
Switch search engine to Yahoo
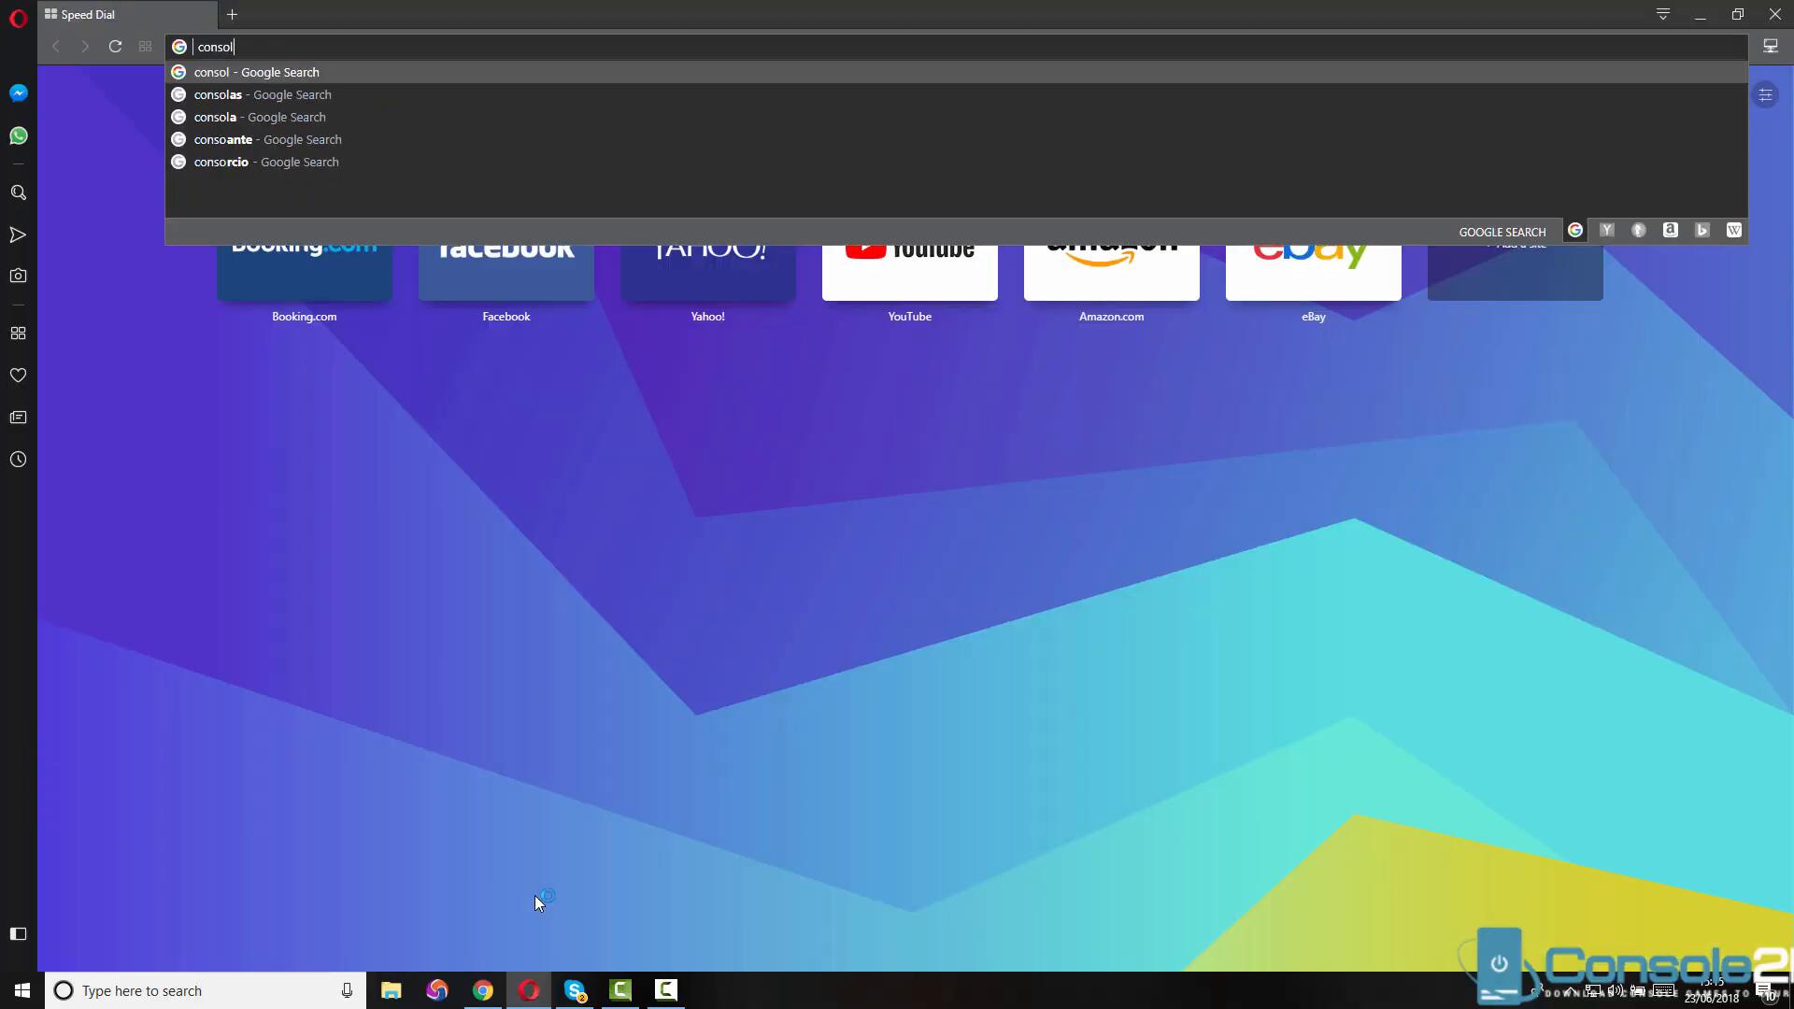coord(1606,230)
